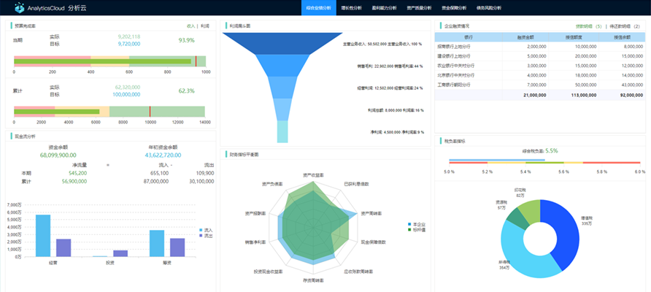Toggle the 本企业 radar legend item
Screen dimensions: 651x292
coord(416,224)
